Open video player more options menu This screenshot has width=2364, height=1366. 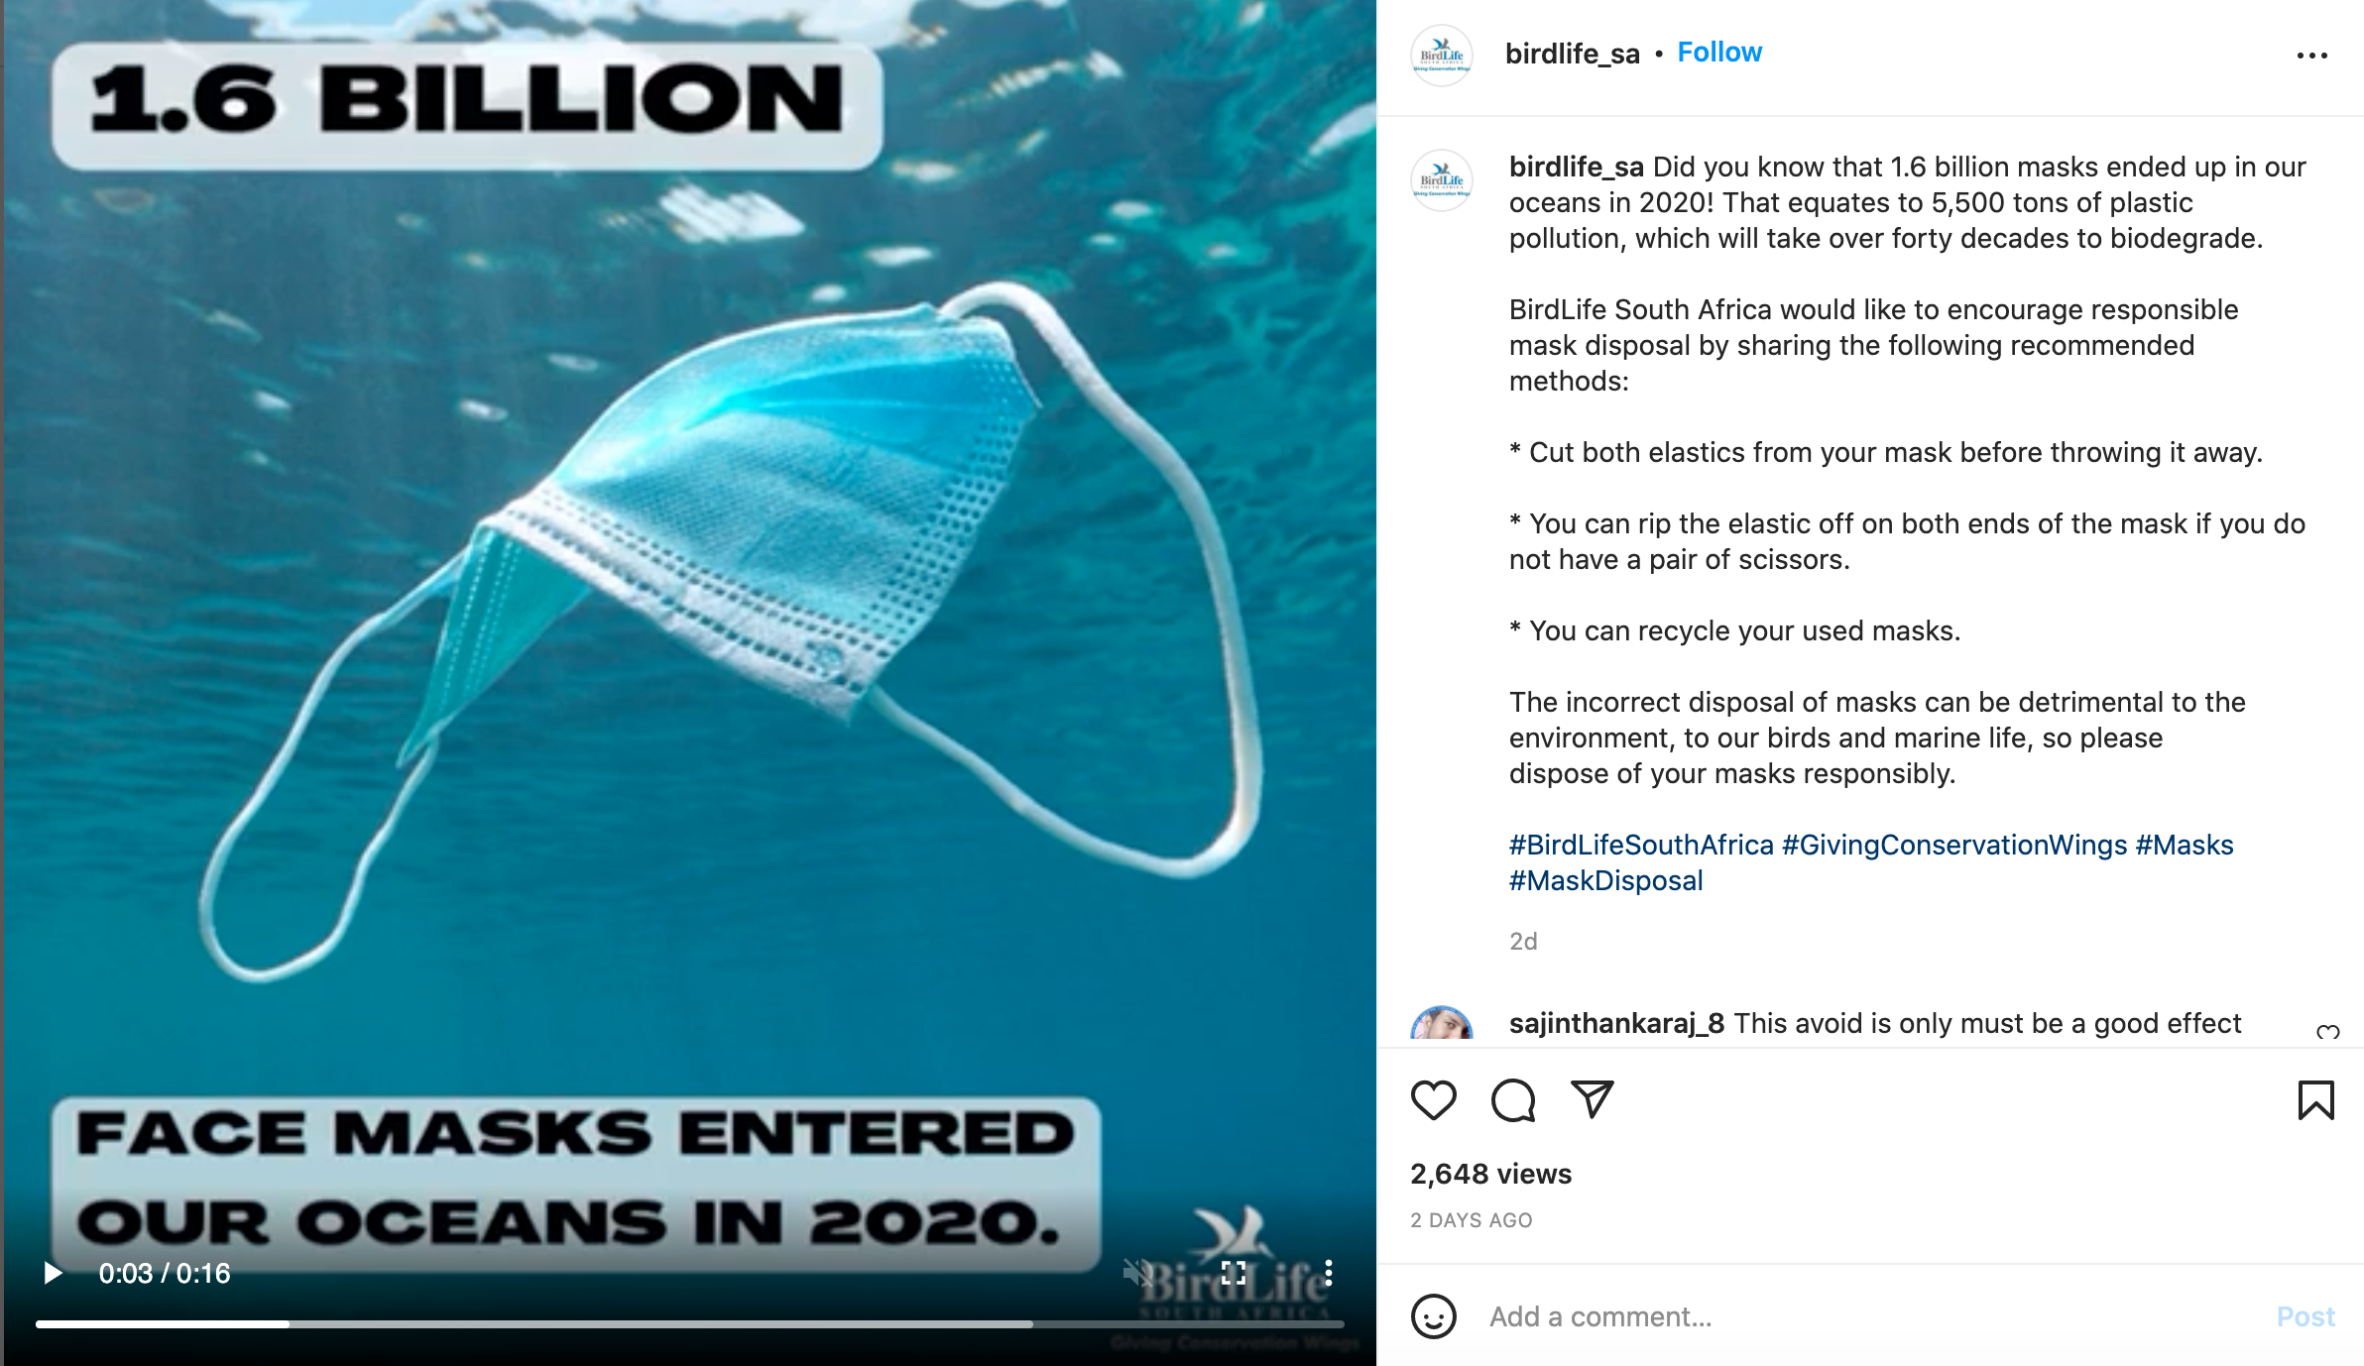point(1329,1273)
